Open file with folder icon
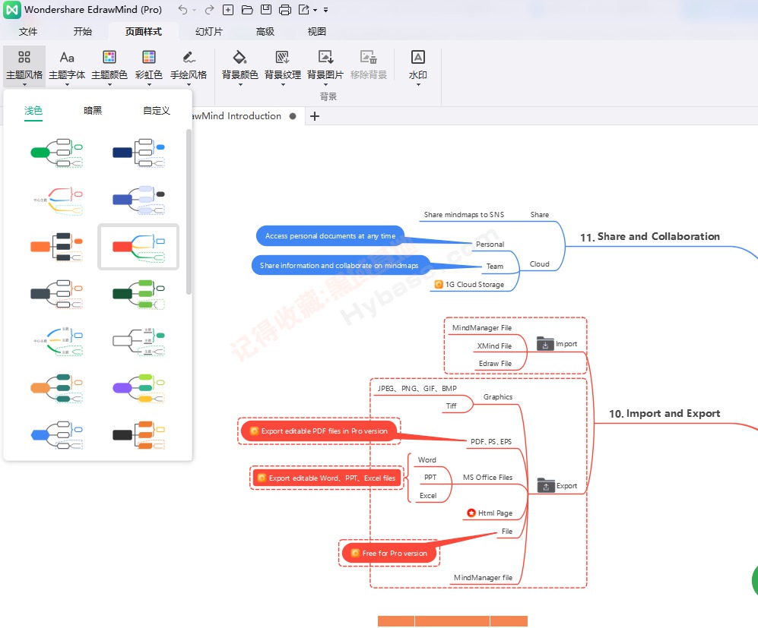Screen dimensions: 758x628 pos(247,10)
